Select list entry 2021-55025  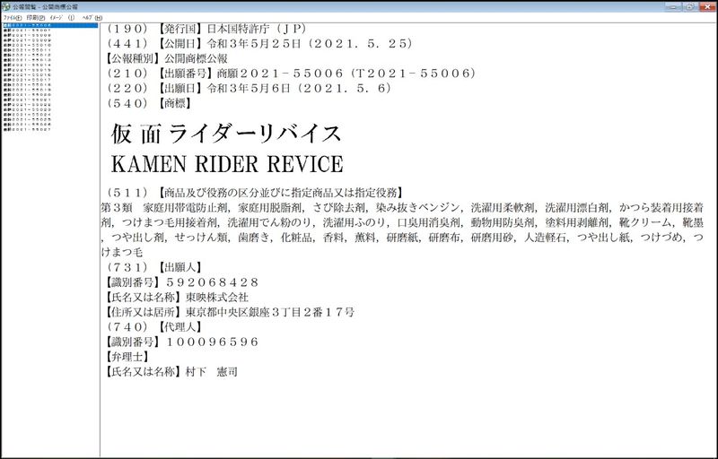[x=27, y=119]
